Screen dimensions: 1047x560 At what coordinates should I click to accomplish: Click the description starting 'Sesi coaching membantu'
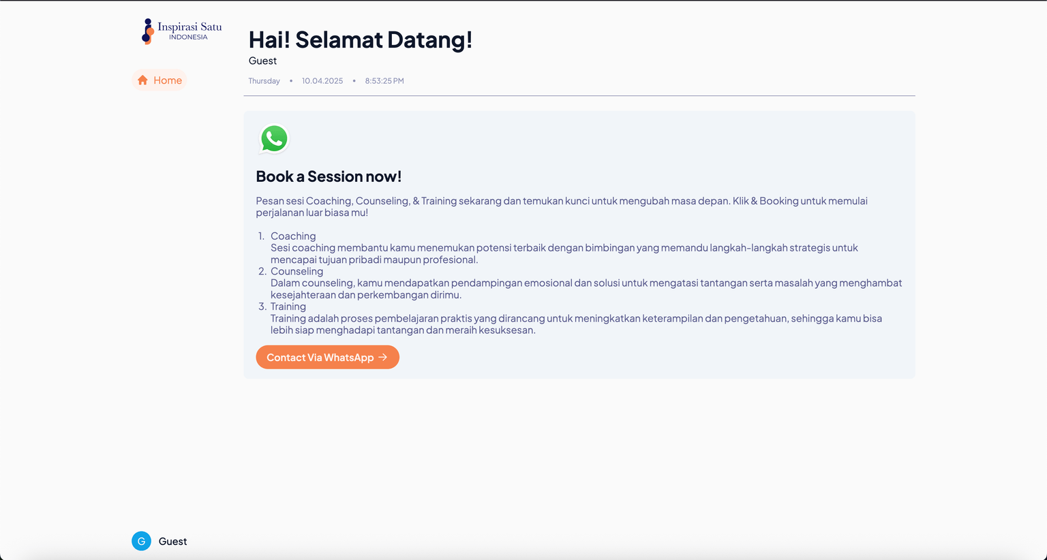(x=564, y=253)
